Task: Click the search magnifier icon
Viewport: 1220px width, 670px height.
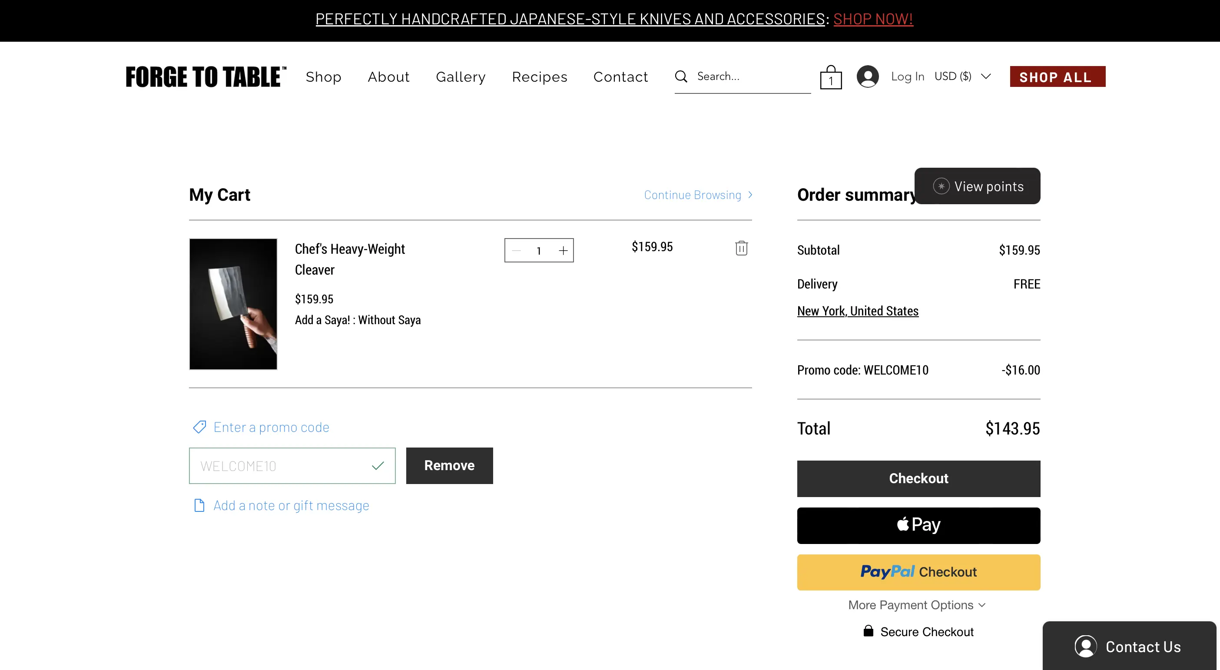Action: [x=681, y=76]
